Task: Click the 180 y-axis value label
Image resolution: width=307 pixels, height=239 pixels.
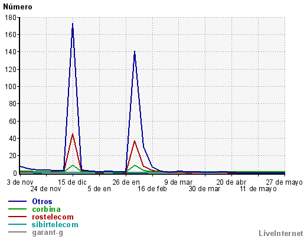Action: [x=11, y=18]
